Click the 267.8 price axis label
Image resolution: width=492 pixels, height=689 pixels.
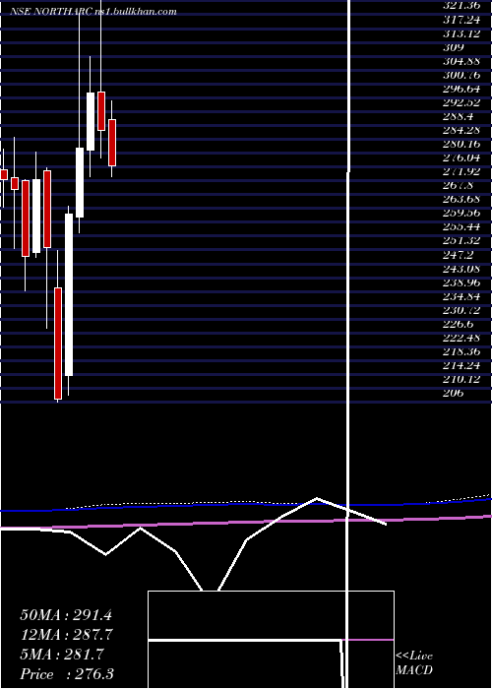459,186
